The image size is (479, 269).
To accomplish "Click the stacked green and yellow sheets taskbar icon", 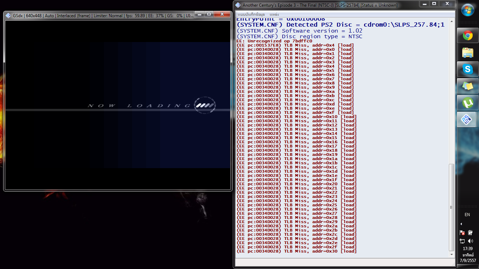I will click(468, 86).
